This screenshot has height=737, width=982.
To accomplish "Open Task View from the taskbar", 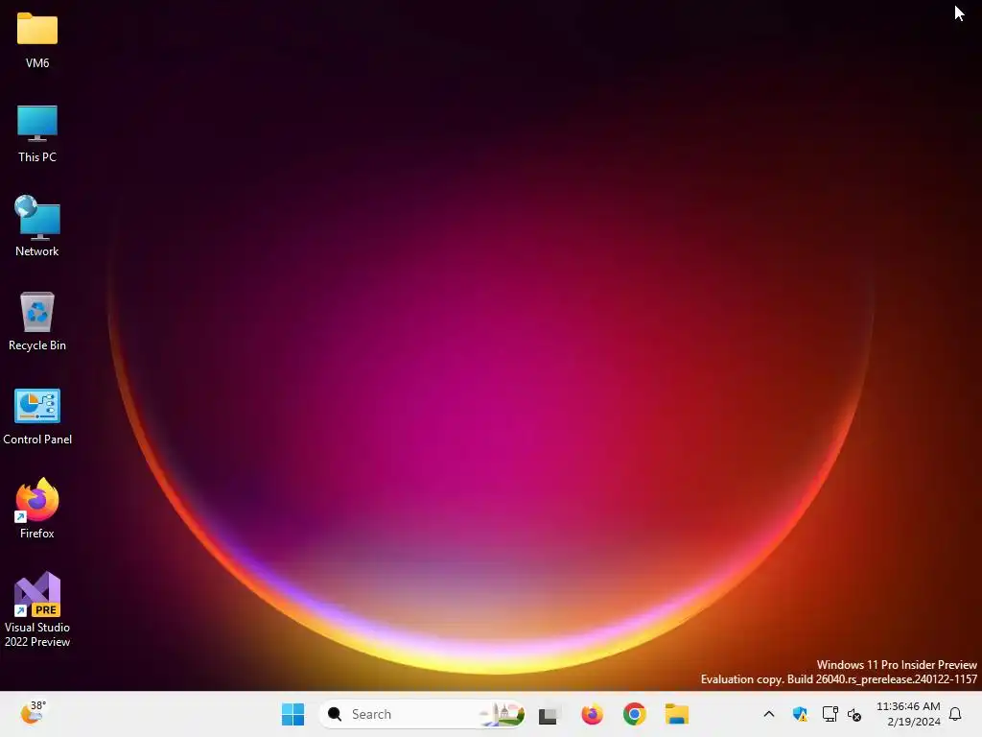I will pyautogui.click(x=548, y=714).
